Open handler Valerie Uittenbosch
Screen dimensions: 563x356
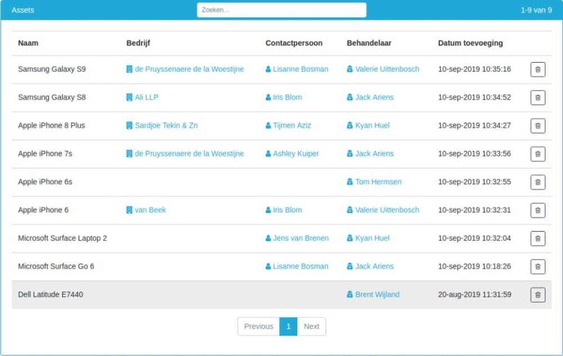click(386, 69)
